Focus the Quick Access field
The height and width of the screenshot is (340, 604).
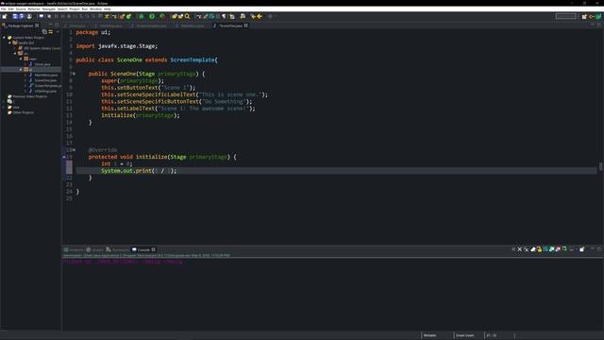coord(566,16)
